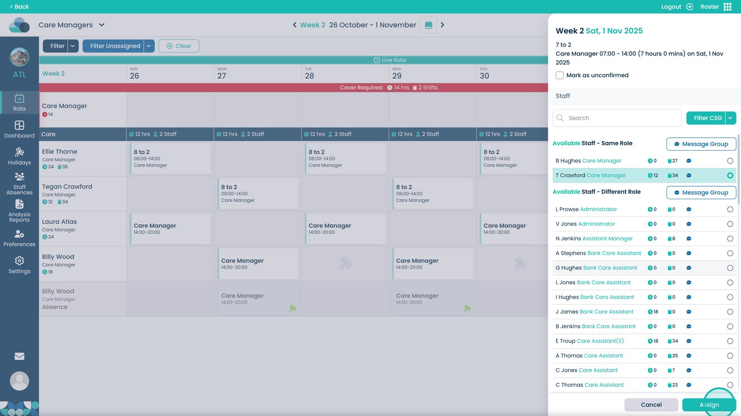This screenshot has height=416, width=741.
Task: Open the mail envelope icon in sidebar
Action: pos(19,356)
